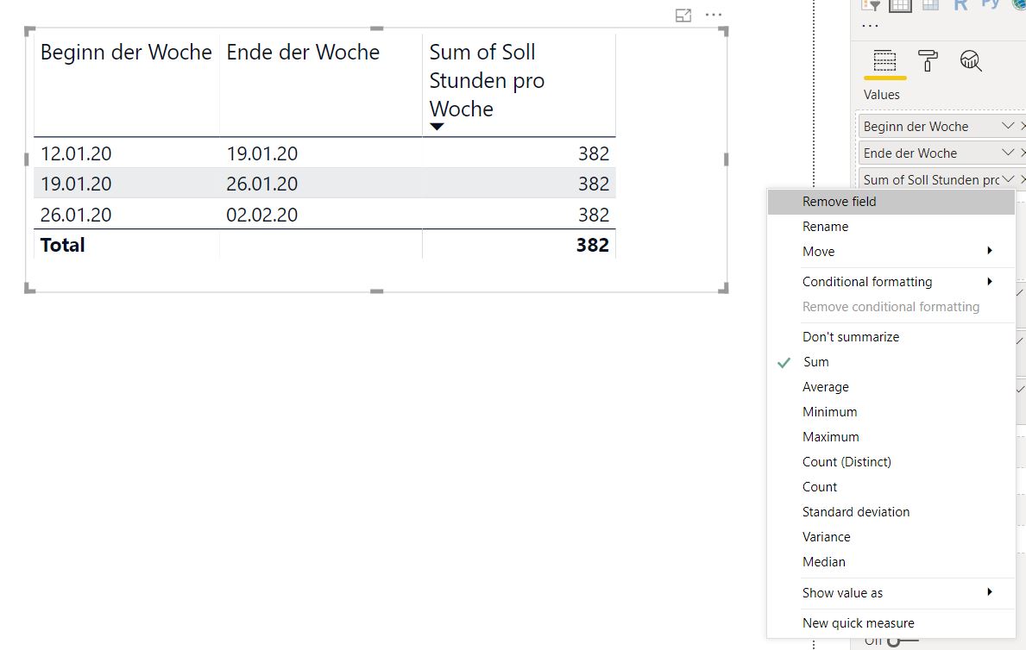Click the sort arrow under Sum of Soll header
The height and width of the screenshot is (650, 1026).
(x=437, y=127)
